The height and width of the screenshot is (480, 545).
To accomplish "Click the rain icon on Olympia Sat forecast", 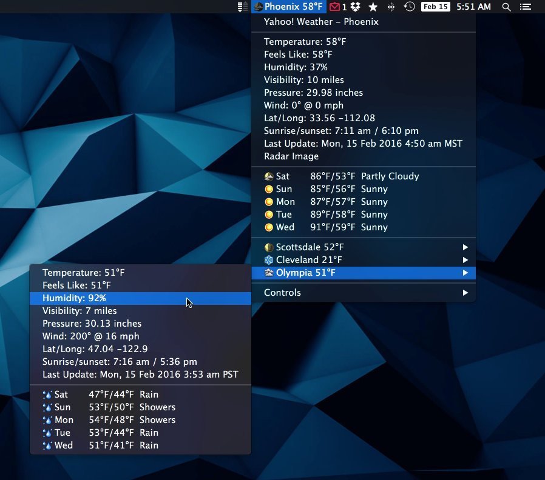I will tap(47, 395).
